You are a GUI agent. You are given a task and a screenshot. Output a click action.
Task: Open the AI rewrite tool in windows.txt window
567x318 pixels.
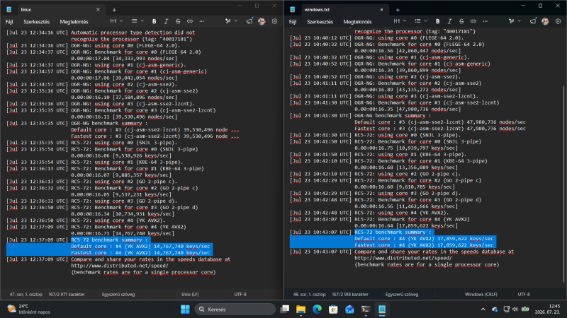pyautogui.click(x=511, y=21)
